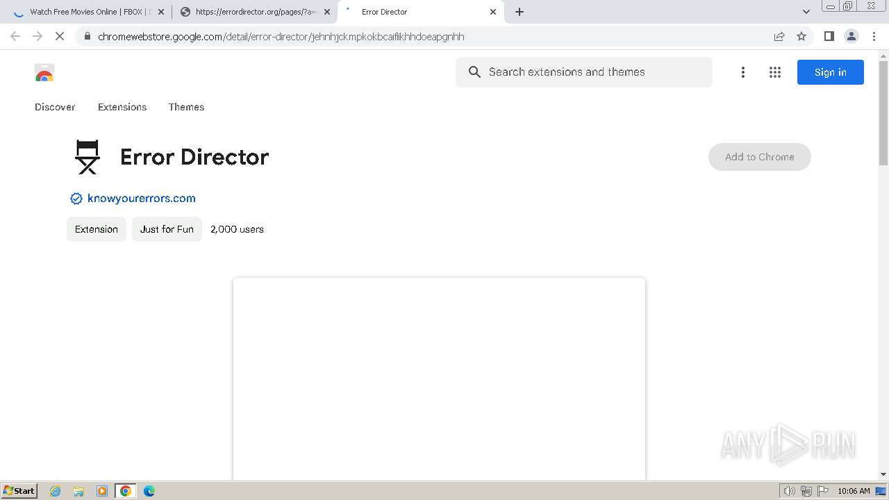Viewport: 889px width, 500px height.
Task: Open the browser side panel
Action: (829, 36)
